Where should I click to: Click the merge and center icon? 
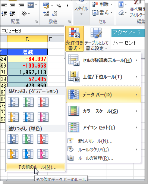pos(31,5)
